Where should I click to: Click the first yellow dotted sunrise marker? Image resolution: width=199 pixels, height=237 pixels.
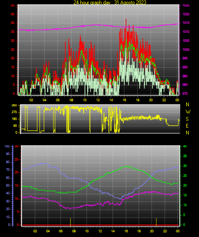pos(70,222)
